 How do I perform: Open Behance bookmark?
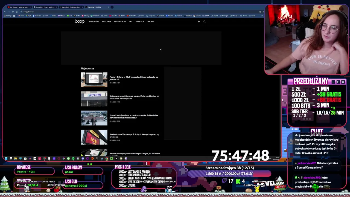[170, 16]
